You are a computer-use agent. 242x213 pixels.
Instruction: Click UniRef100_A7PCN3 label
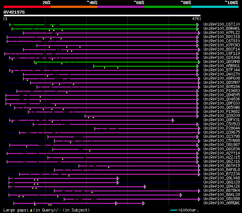pos(222,45)
